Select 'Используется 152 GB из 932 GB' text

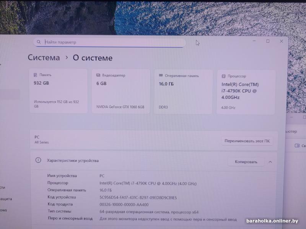point(56,104)
